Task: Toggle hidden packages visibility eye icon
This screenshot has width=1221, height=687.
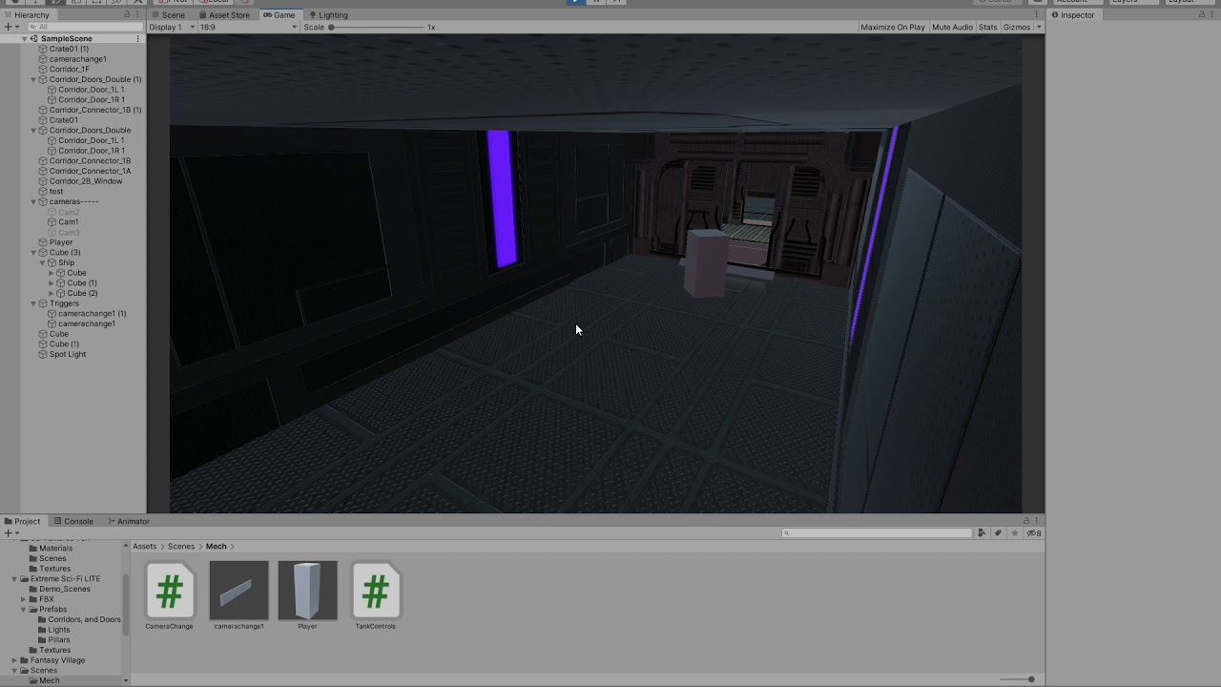Action: click(1033, 533)
